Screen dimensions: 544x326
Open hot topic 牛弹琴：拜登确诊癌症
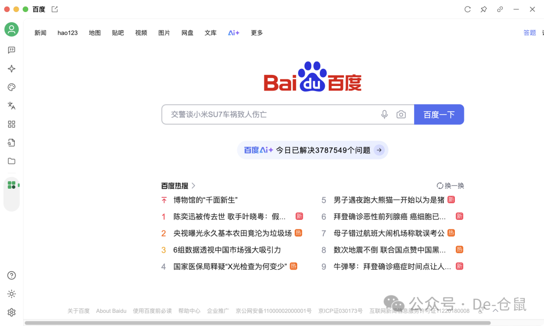[392, 267]
